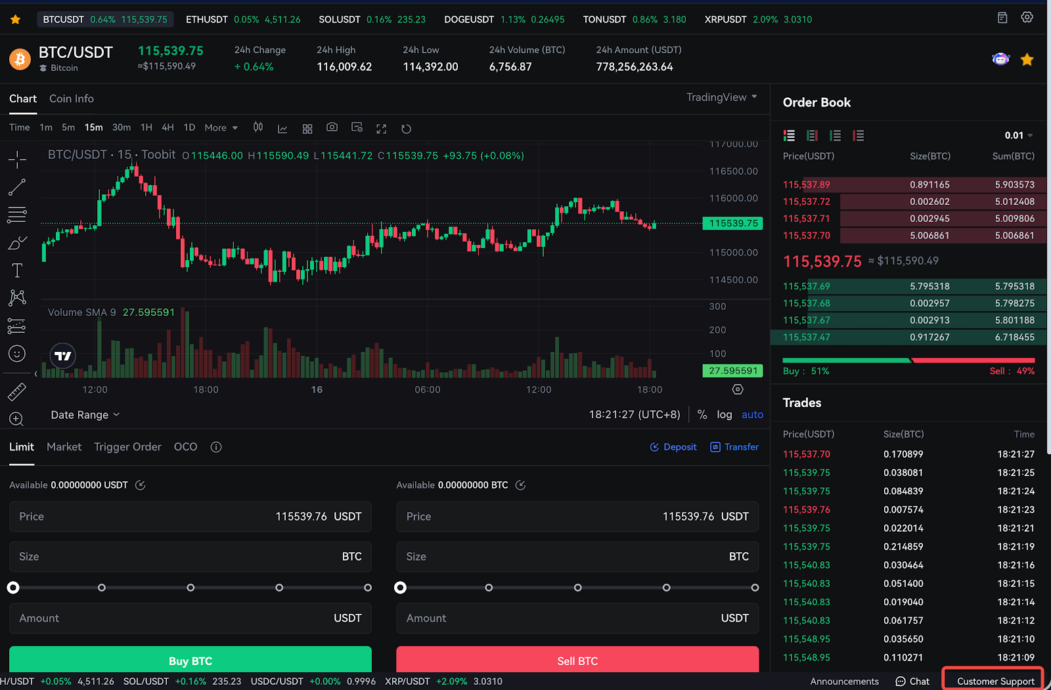Screen dimensions: 1051x690
Task: Click the TradingView logo on chart
Action: pyautogui.click(x=63, y=356)
